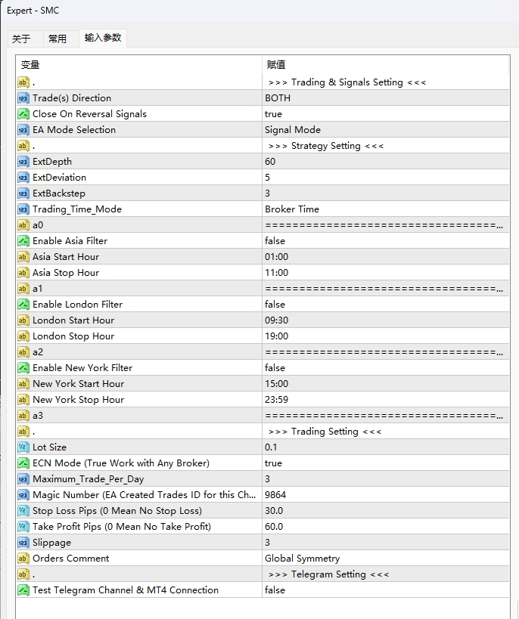Image resolution: width=519 pixels, height=619 pixels.
Task: Click the double-type icon beside Lot Size
Action: [x=23, y=447]
